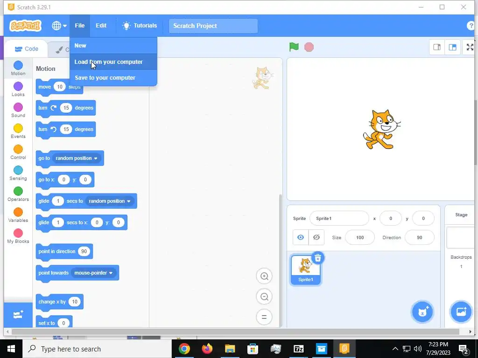This screenshot has width=478, height=358.
Task: Switch to large stage layout
Action: click(452, 47)
